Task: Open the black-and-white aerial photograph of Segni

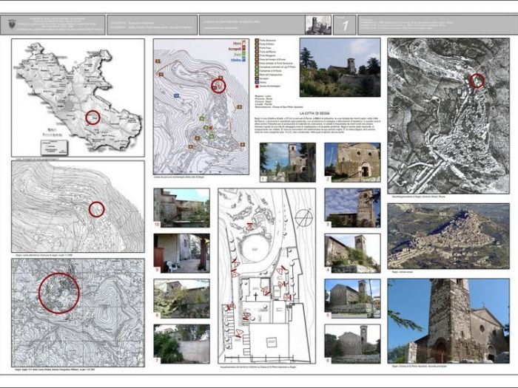Action: coord(448,116)
